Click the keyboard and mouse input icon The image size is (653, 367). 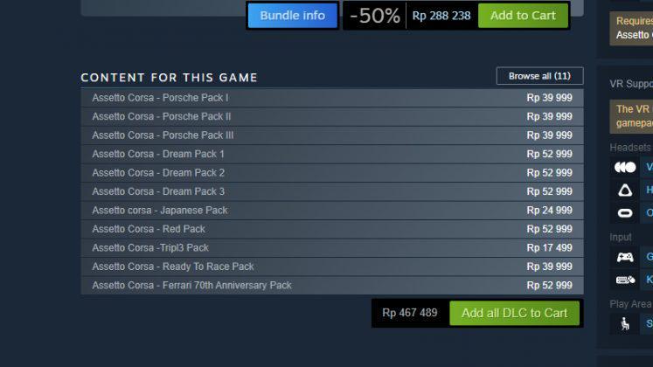pyautogui.click(x=625, y=280)
